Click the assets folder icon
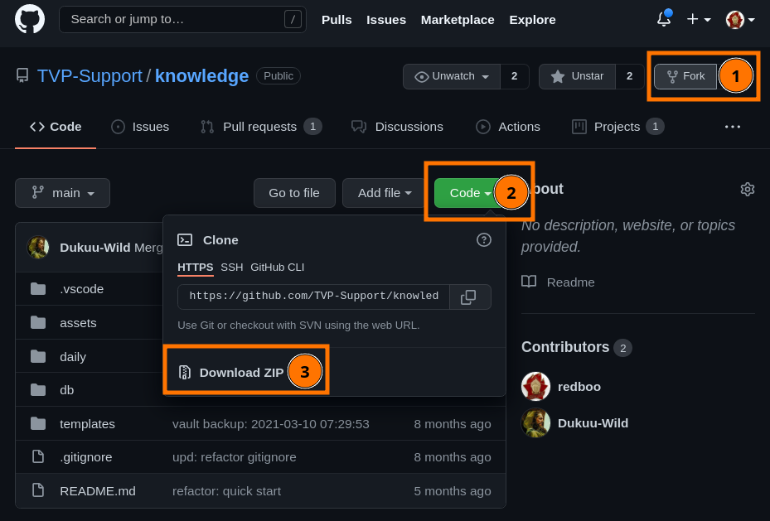This screenshot has height=521, width=770. click(38, 322)
